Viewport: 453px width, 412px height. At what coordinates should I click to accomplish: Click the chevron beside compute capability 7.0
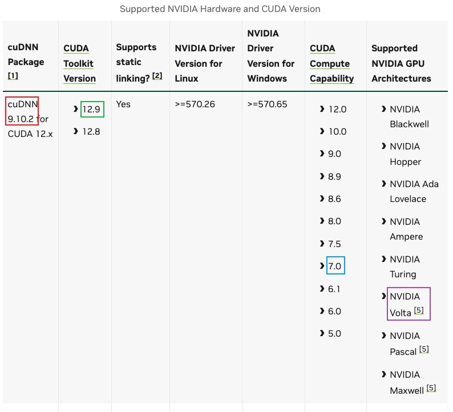322,266
